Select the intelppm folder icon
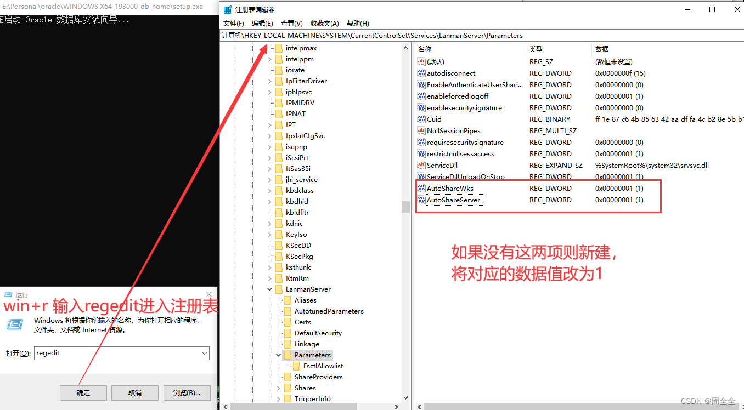 pos(279,59)
